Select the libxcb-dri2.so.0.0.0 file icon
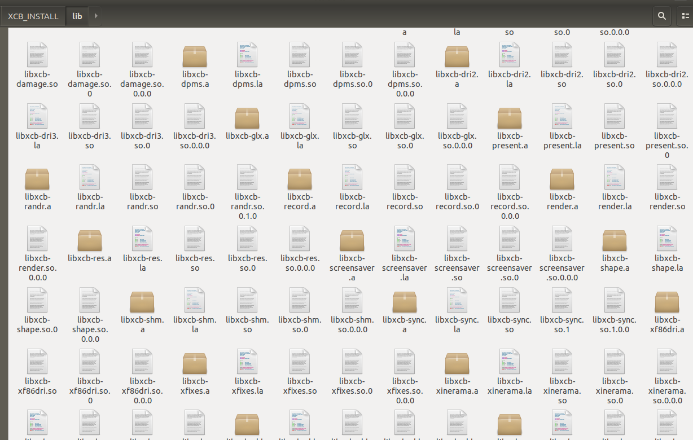 (667, 55)
